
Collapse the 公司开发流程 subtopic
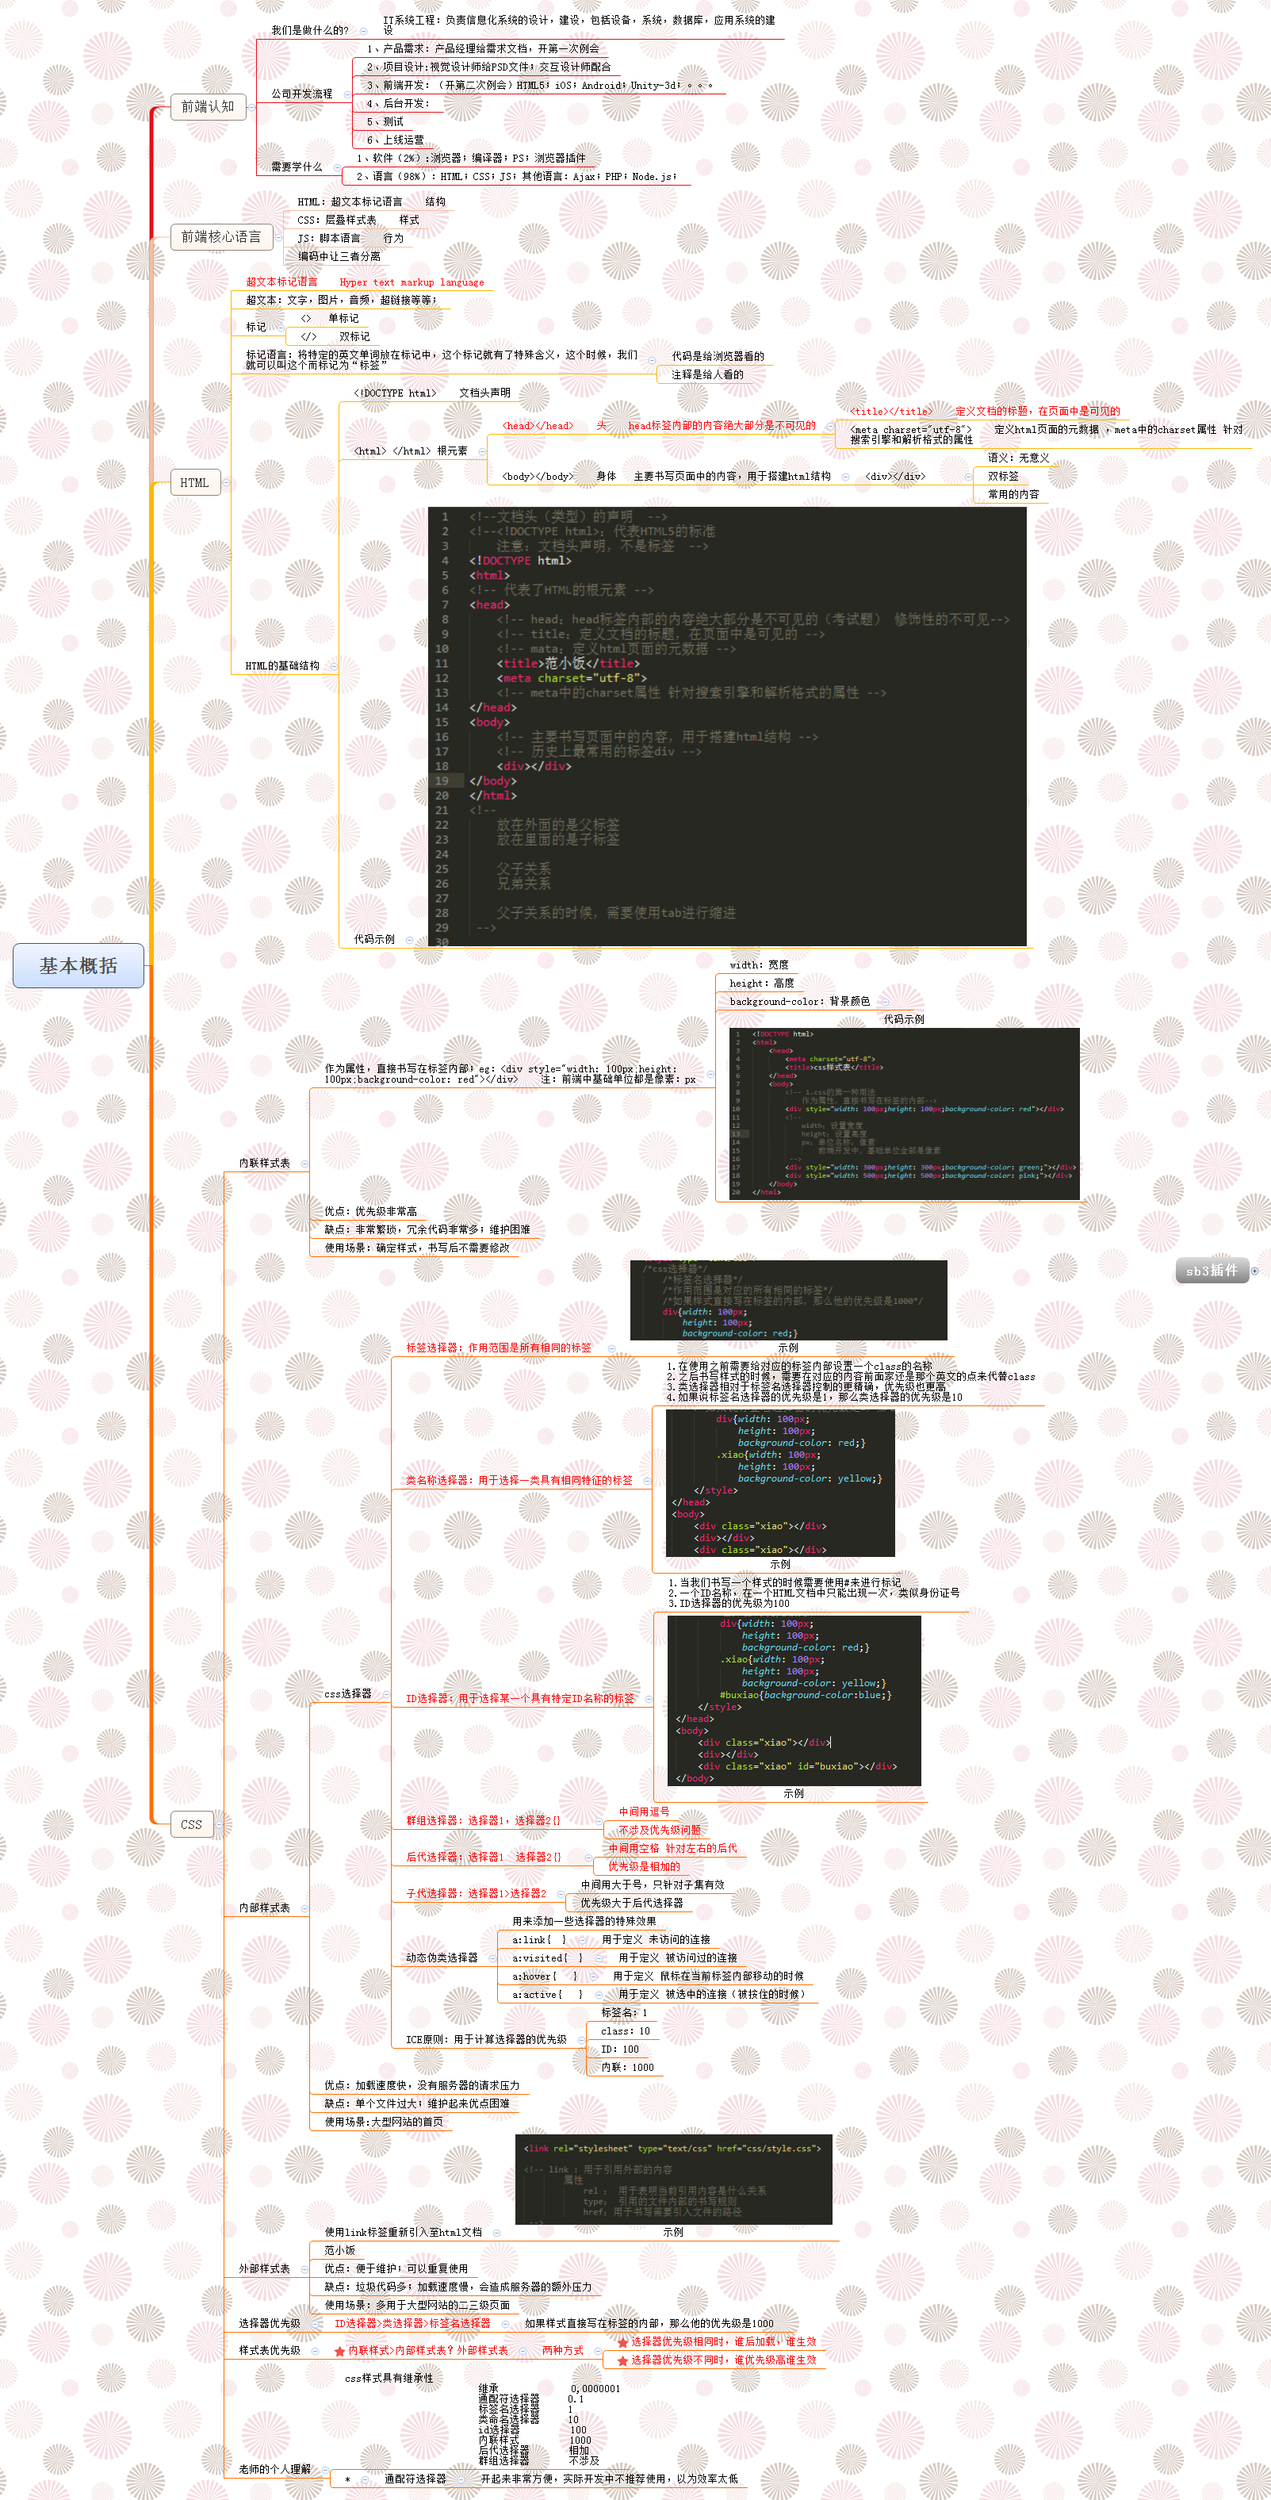coord(346,95)
